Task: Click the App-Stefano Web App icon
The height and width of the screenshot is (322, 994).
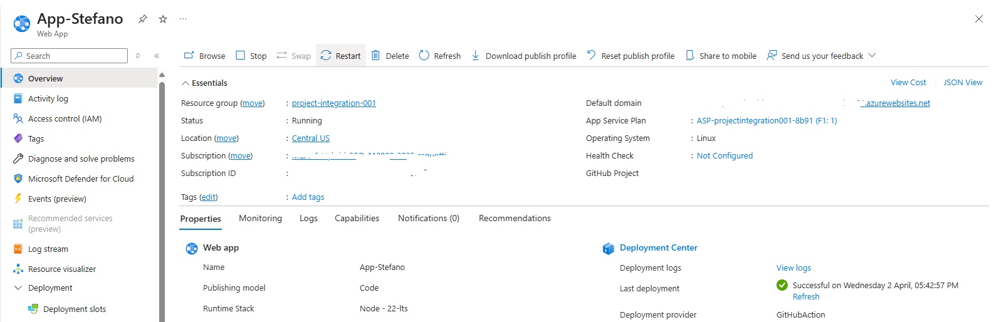Action: pos(22,24)
